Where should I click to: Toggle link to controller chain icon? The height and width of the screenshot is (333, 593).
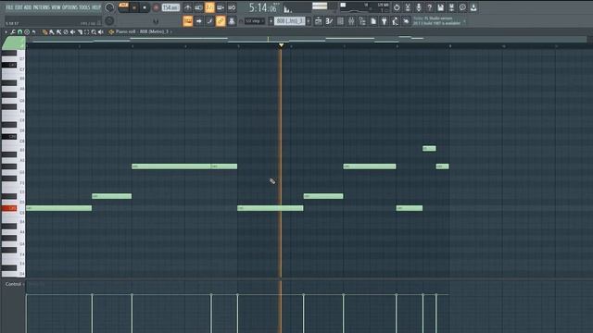pos(221,21)
